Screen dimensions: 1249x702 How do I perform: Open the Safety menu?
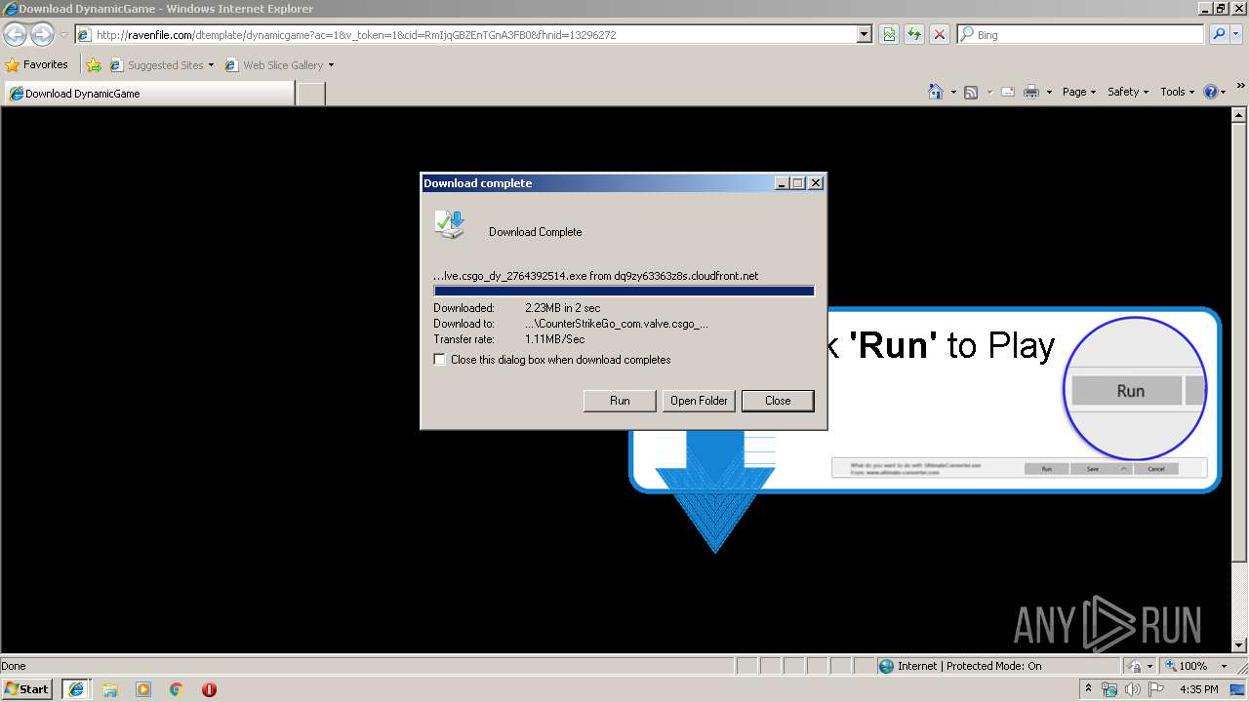(1128, 92)
